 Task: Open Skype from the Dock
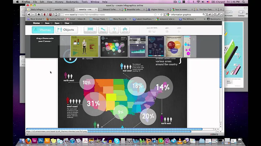116,141
